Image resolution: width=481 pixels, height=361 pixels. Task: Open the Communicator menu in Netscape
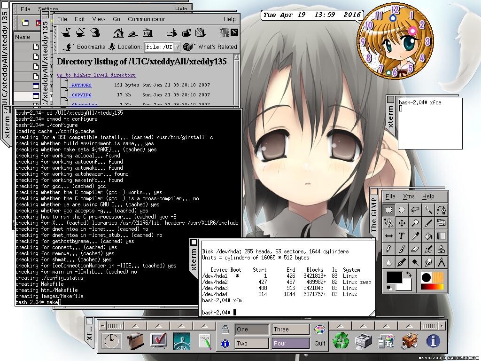coord(146,19)
